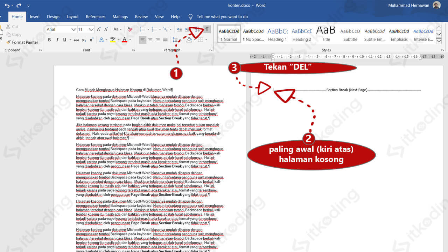The width and height of the screenshot is (448, 252).
Task: Open Customize Quick Access Toolbar menu
Action: [x=28, y=6]
